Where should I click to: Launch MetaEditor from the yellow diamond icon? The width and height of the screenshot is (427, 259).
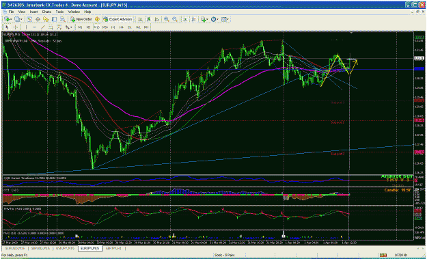click(x=97, y=19)
